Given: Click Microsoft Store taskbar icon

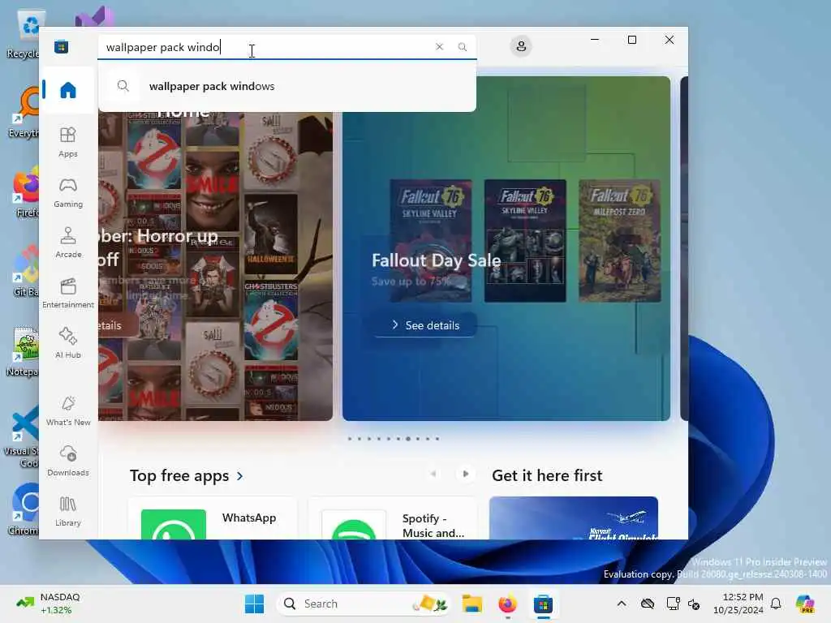Looking at the screenshot, I should pyautogui.click(x=543, y=604).
